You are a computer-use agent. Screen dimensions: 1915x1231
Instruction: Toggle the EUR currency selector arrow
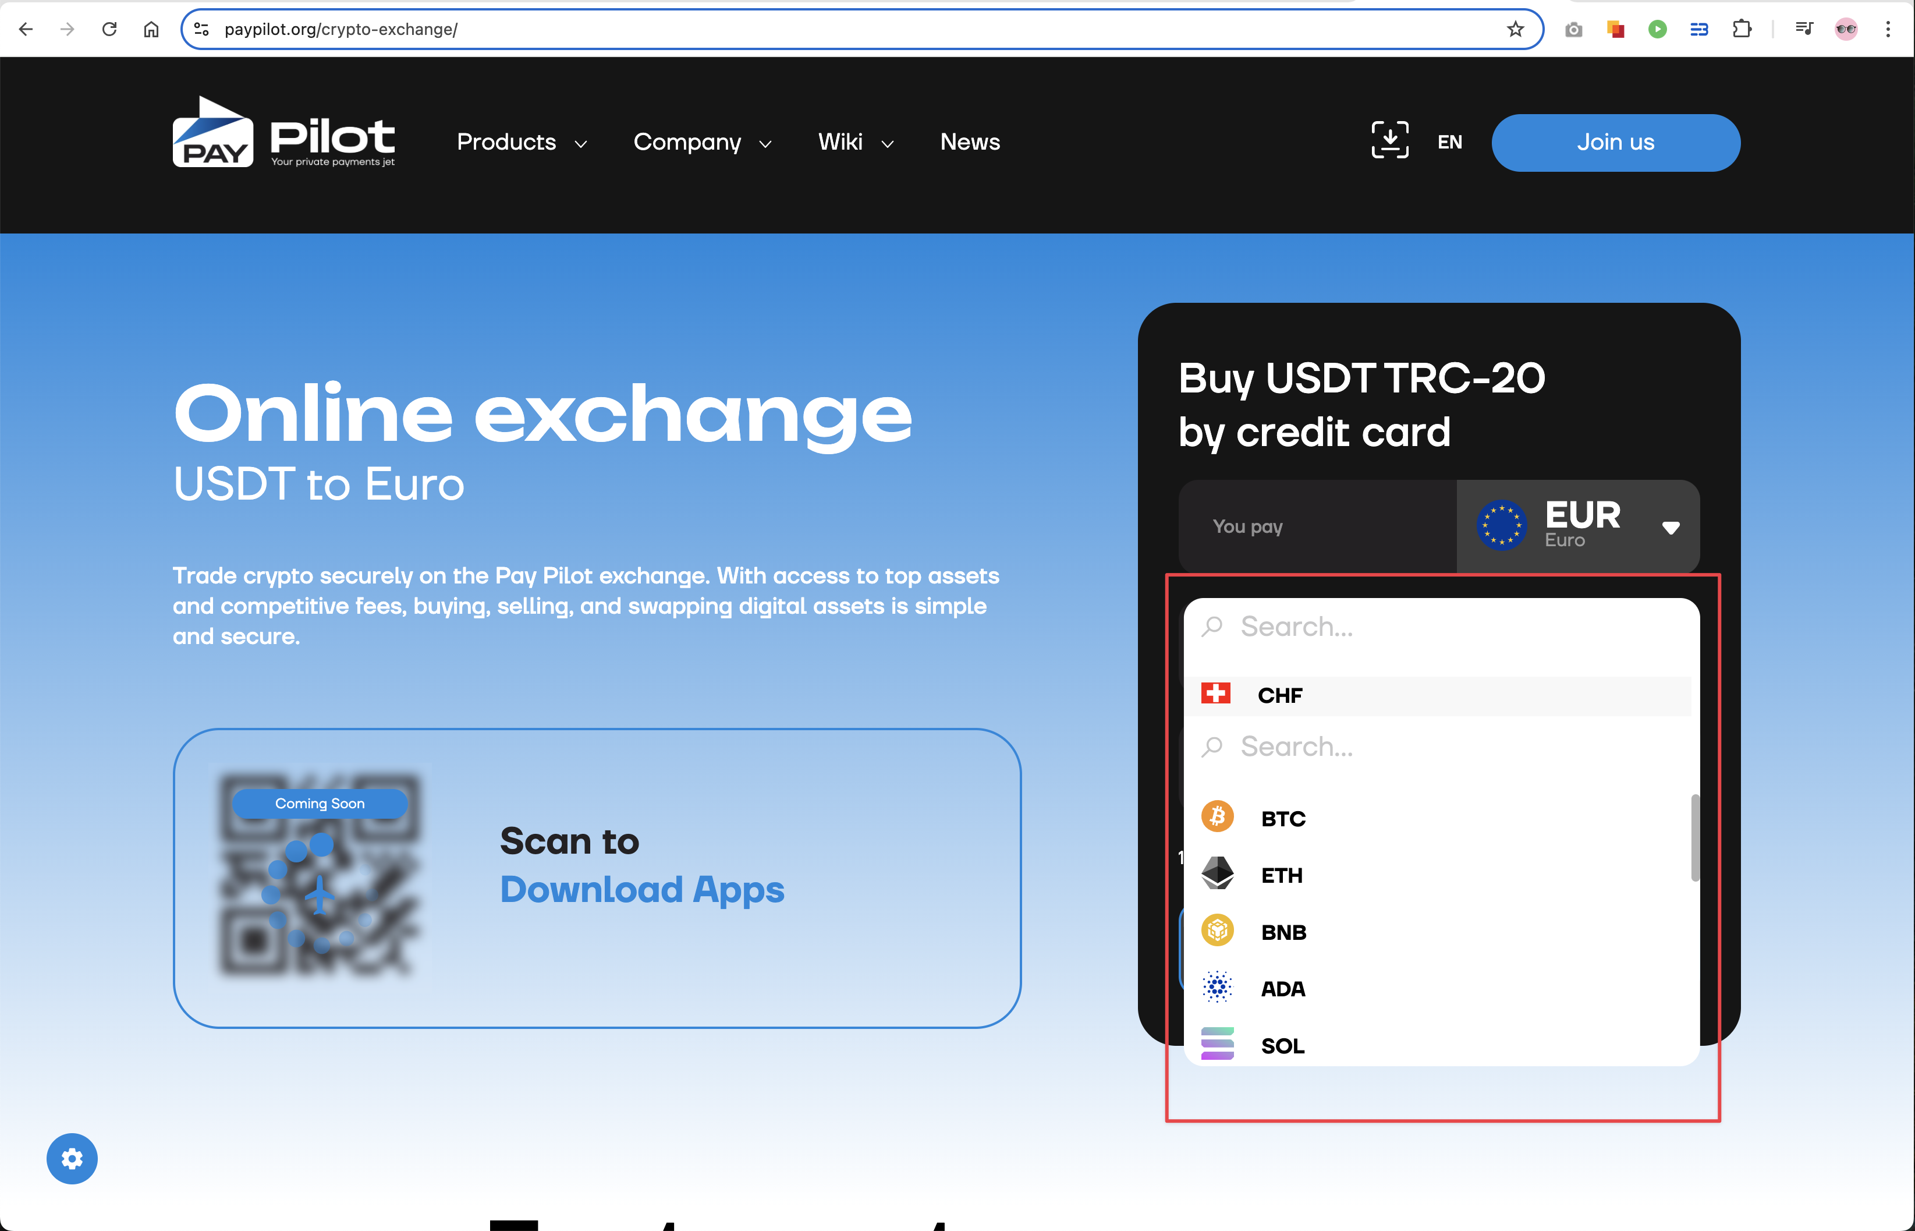1670,528
